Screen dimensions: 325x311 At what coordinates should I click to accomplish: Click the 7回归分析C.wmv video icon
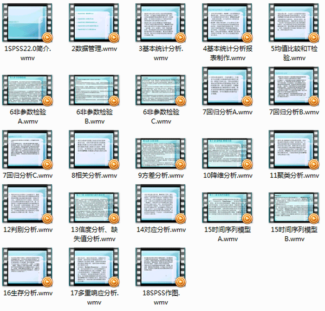(x=27, y=149)
